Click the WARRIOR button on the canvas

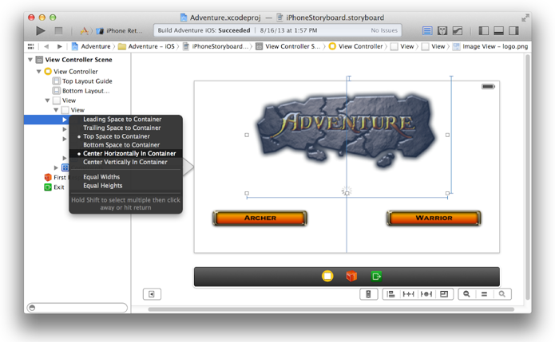pyautogui.click(x=434, y=218)
